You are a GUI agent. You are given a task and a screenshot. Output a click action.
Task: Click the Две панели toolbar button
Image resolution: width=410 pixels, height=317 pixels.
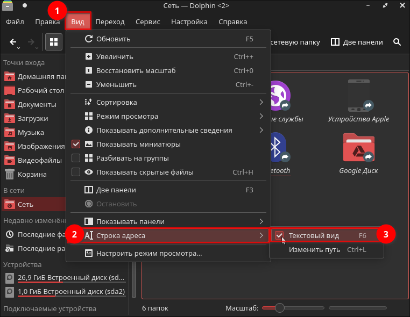tap(357, 42)
